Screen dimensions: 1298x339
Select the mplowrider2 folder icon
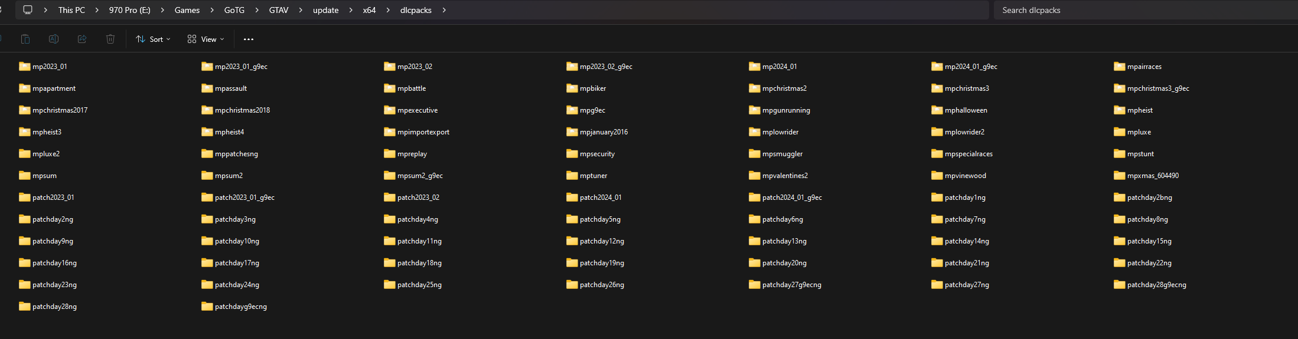point(937,131)
